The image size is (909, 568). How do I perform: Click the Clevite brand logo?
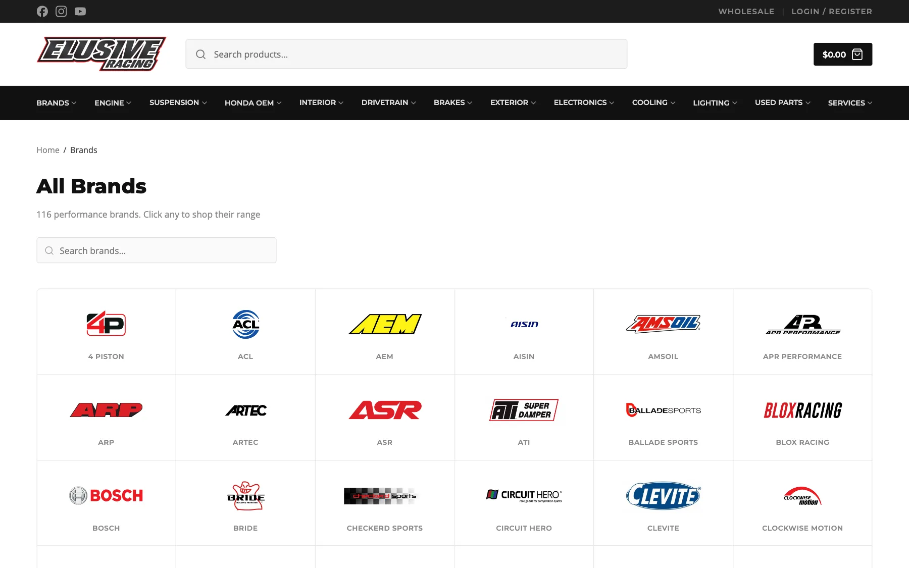coord(663,495)
